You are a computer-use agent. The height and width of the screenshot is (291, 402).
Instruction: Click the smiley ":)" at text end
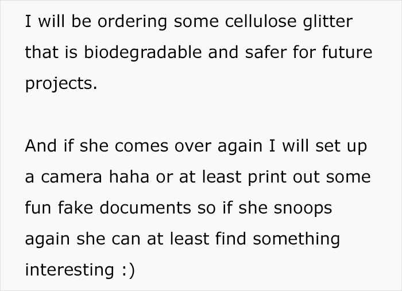pyautogui.click(x=128, y=270)
